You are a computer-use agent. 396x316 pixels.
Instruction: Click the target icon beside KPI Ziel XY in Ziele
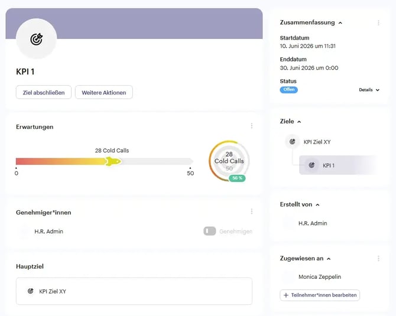pos(292,142)
